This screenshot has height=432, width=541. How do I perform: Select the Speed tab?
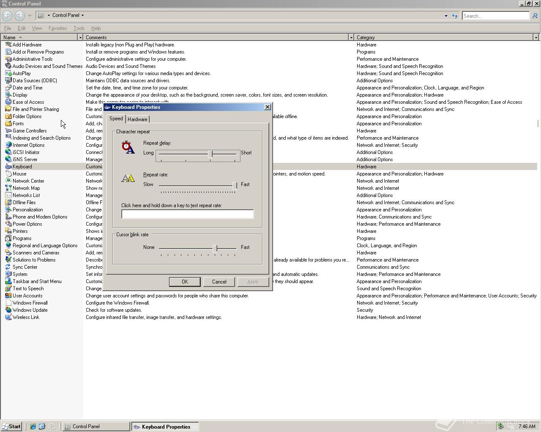tap(116, 119)
